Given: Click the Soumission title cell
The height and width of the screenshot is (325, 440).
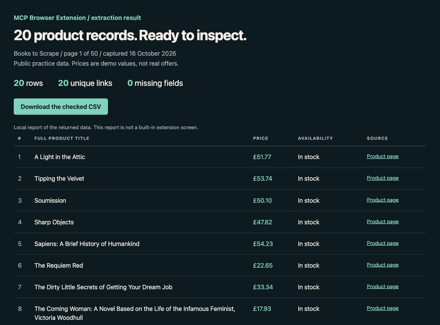Looking at the screenshot, I should tap(50, 201).
